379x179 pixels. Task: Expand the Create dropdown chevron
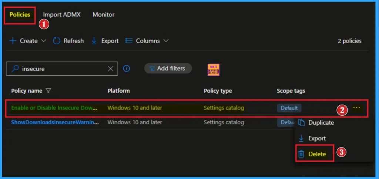(x=44, y=41)
